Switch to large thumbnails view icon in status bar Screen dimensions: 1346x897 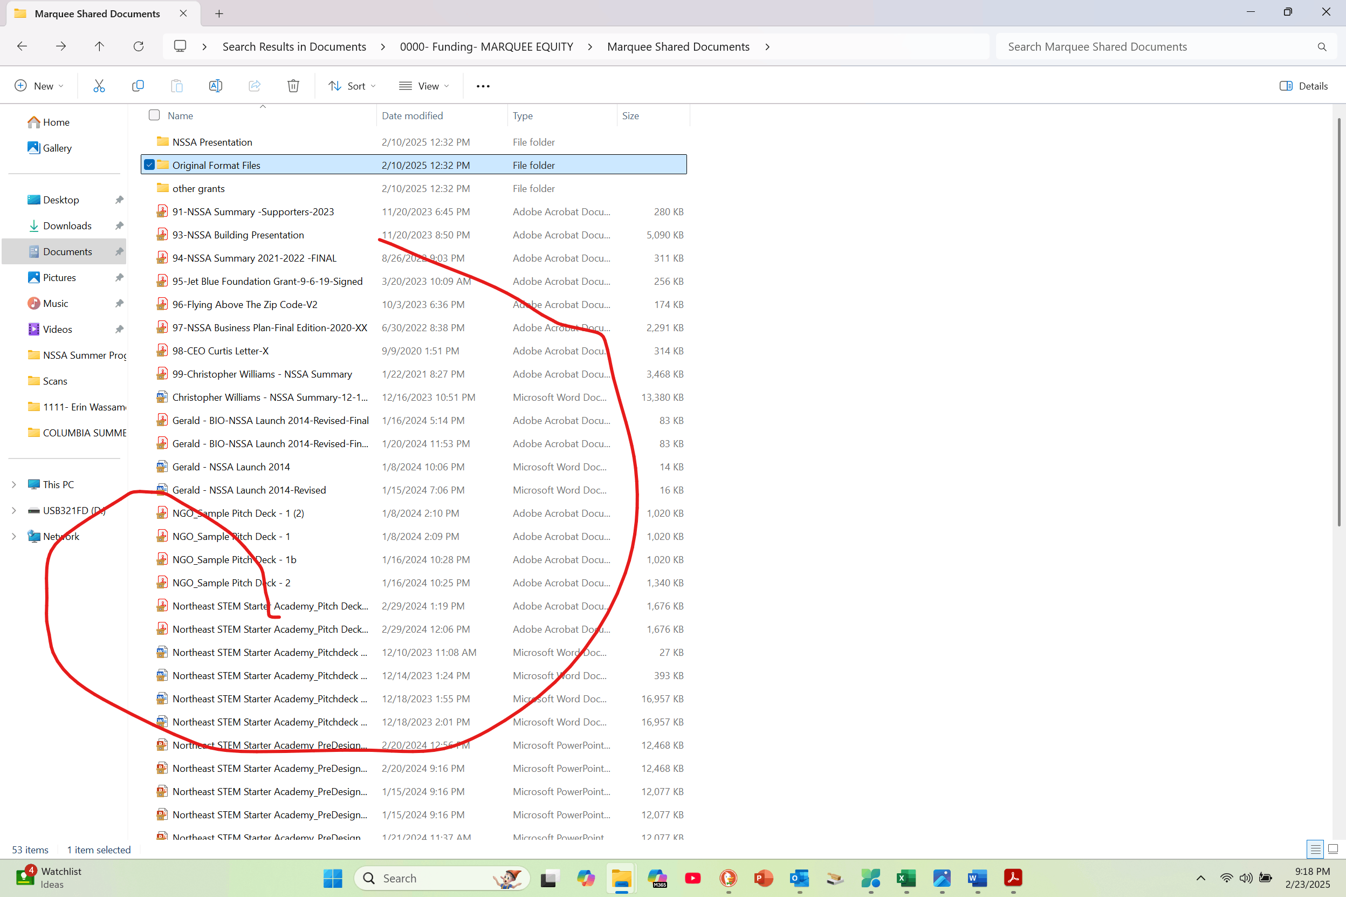tap(1333, 849)
